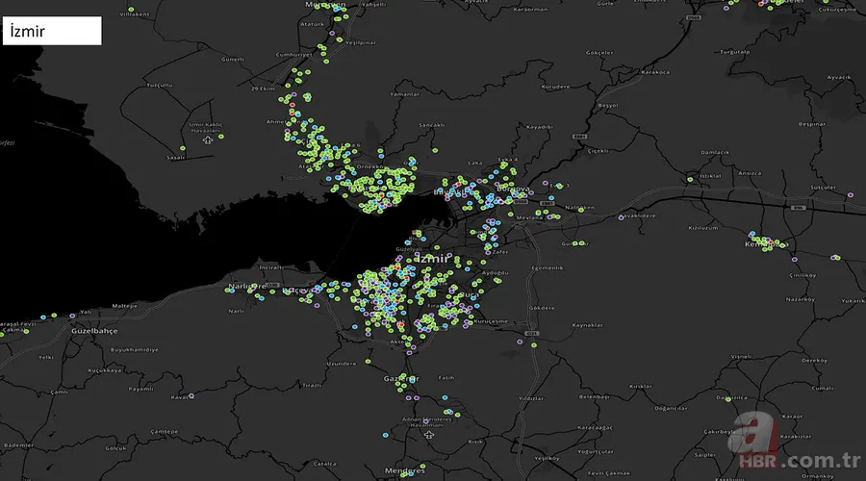The width and height of the screenshot is (866, 481).
Task: Click the Karakoca village label
Action: 655,72
